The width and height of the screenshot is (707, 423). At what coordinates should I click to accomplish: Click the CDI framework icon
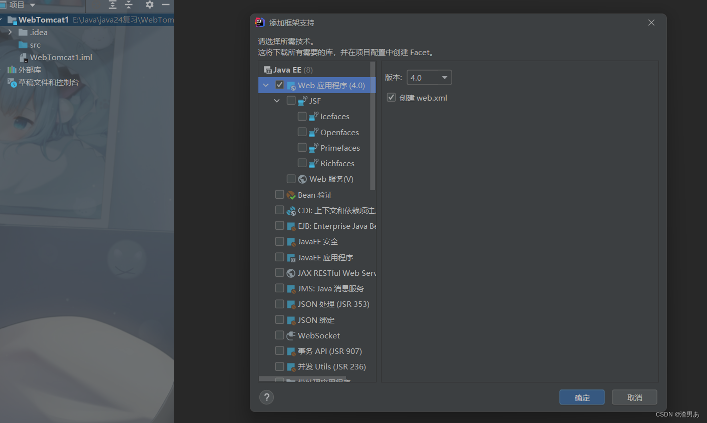tap(291, 211)
